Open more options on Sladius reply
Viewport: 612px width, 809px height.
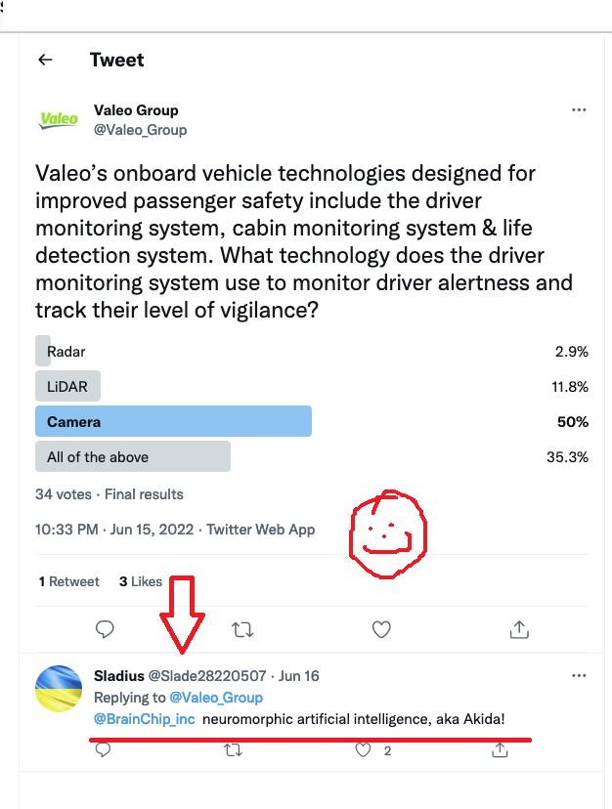point(579,676)
